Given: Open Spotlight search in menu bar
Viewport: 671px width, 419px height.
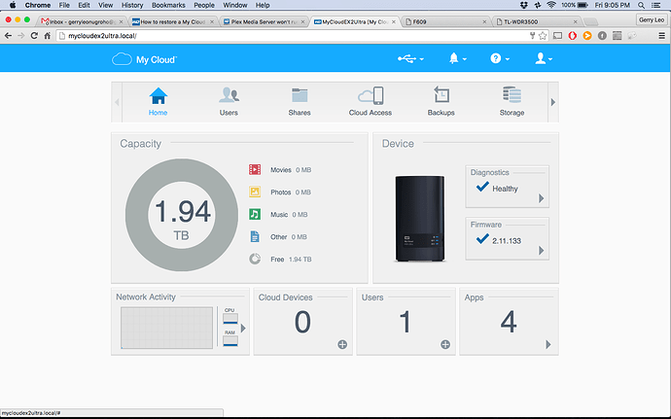Looking at the screenshot, I should [641, 5].
